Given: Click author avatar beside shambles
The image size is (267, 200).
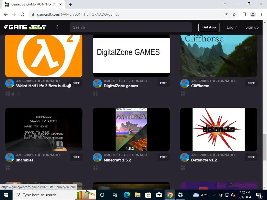Looking at the screenshot, I should click(x=10, y=157).
